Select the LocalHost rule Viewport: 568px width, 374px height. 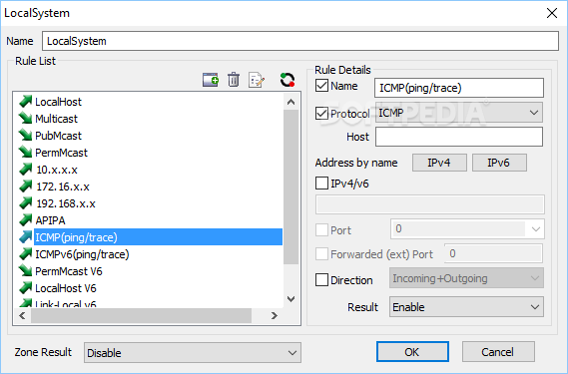[x=58, y=102]
